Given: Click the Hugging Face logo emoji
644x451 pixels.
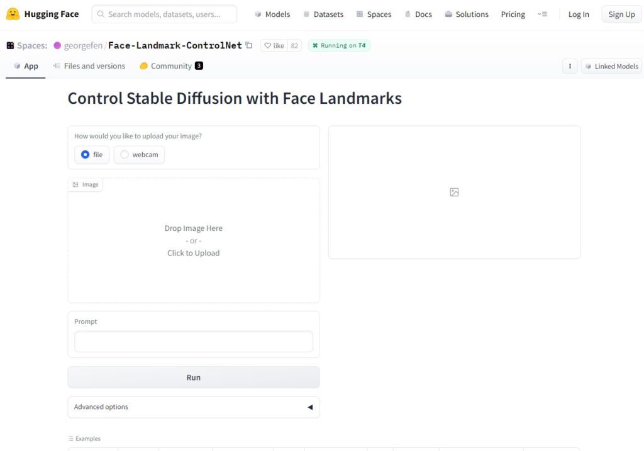Looking at the screenshot, I should pyautogui.click(x=12, y=13).
